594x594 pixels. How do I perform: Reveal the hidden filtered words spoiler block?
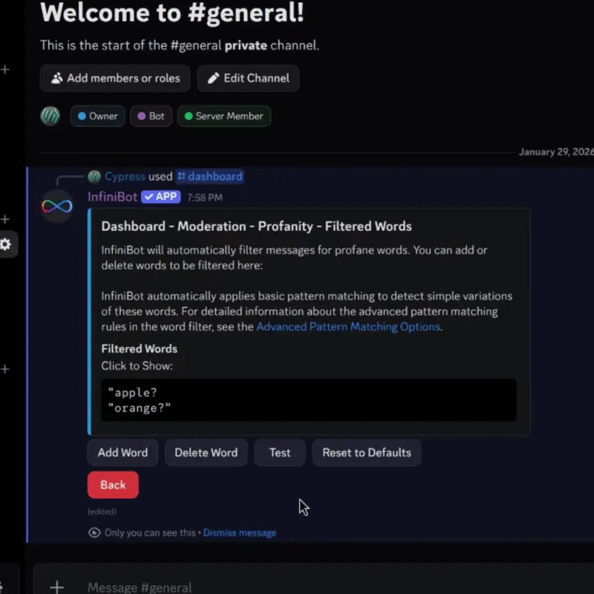[x=308, y=400]
